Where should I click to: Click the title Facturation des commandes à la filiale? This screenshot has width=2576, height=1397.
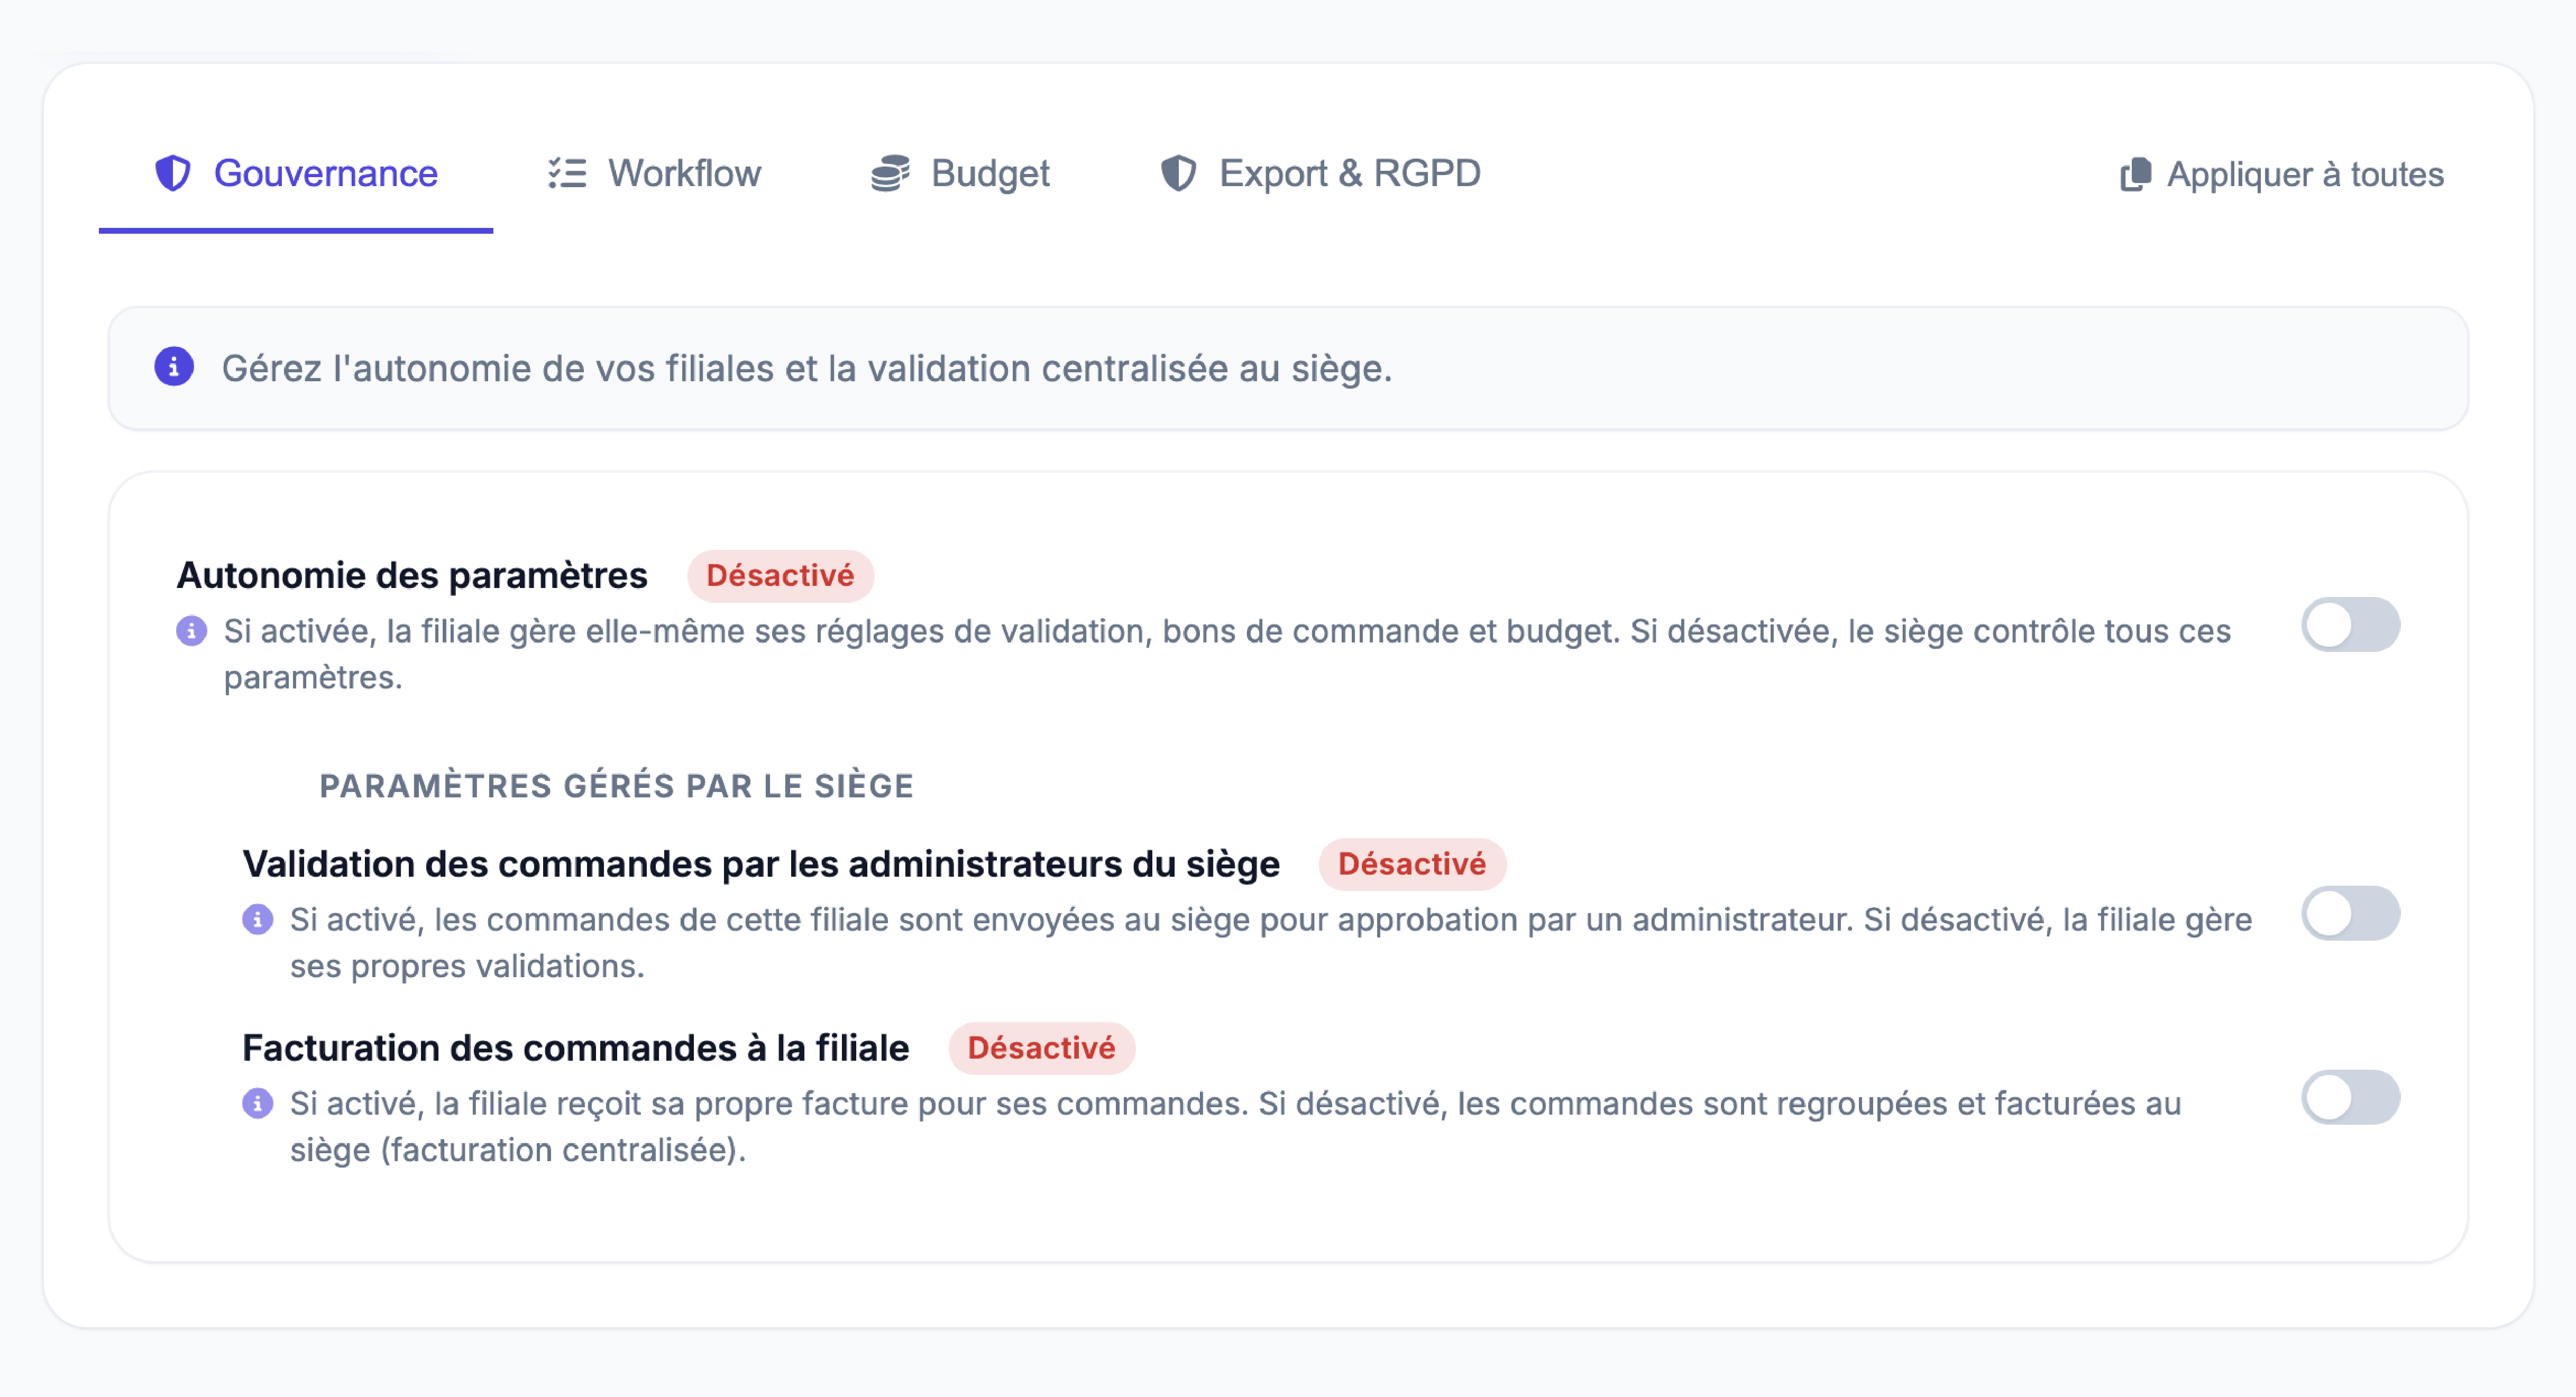pyautogui.click(x=576, y=1048)
